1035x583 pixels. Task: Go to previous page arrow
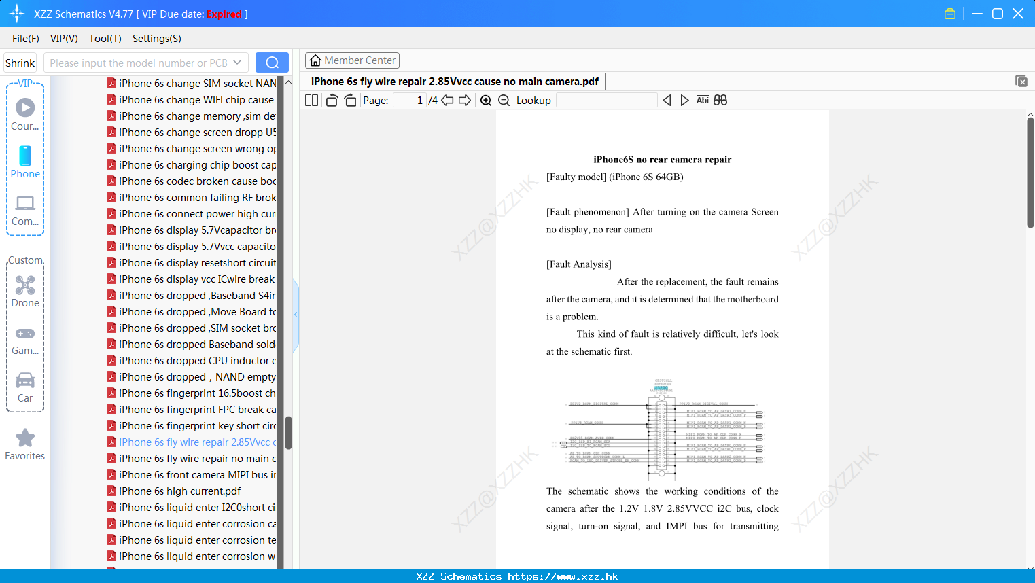[447, 100]
